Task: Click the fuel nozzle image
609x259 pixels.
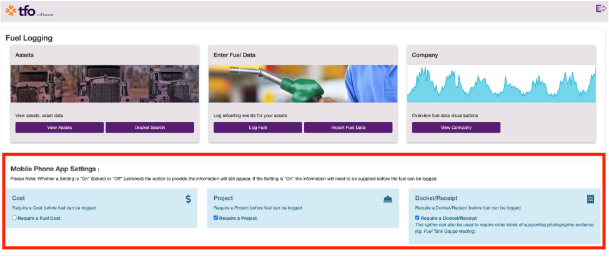Action: click(303, 83)
